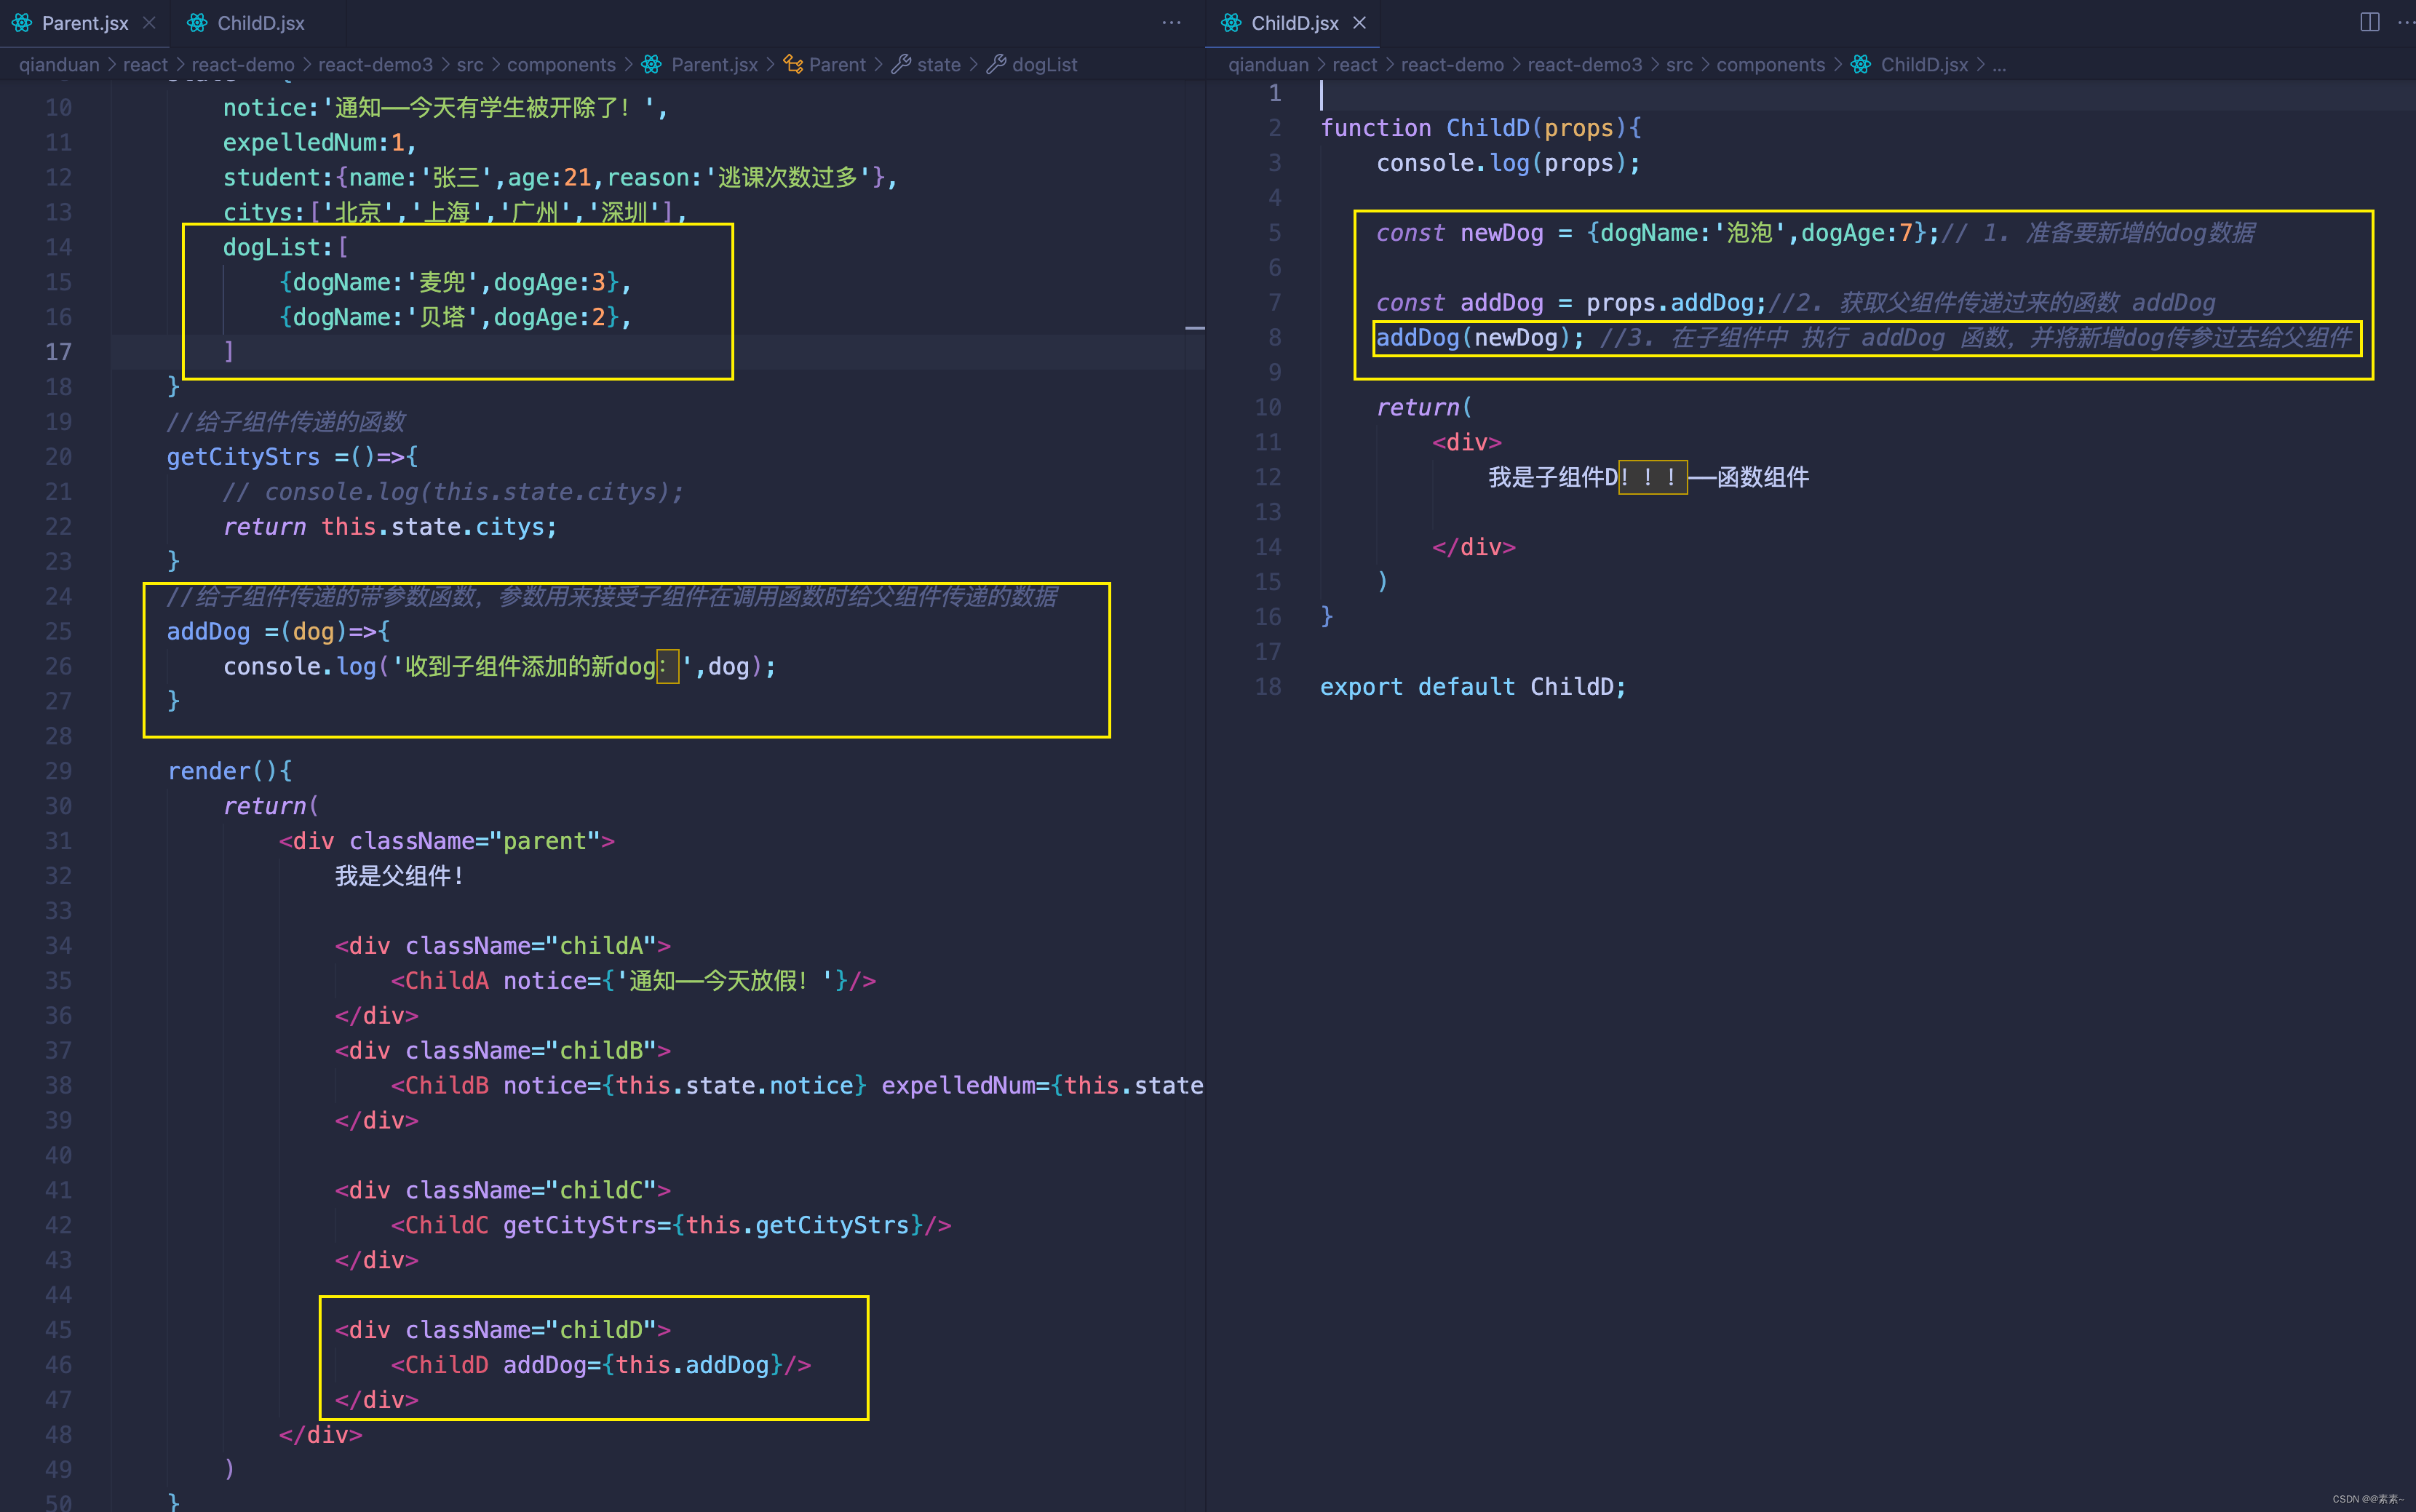Screen dimensions: 2416x1512
Task: Click '<div className="parent">' on line 31
Action: click(x=447, y=841)
